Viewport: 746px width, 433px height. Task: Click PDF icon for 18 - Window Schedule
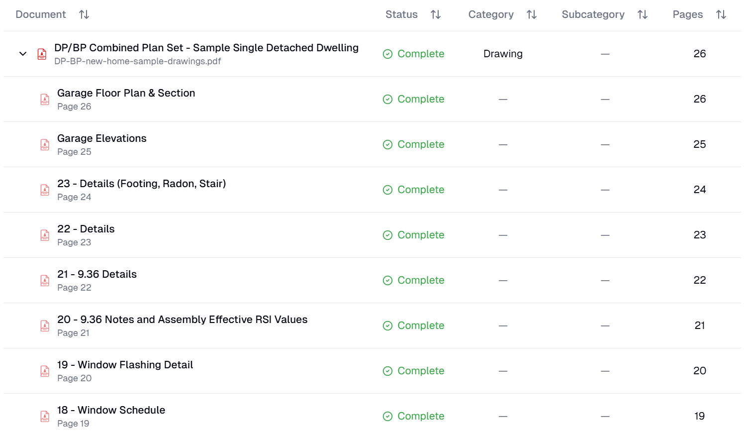click(x=45, y=417)
